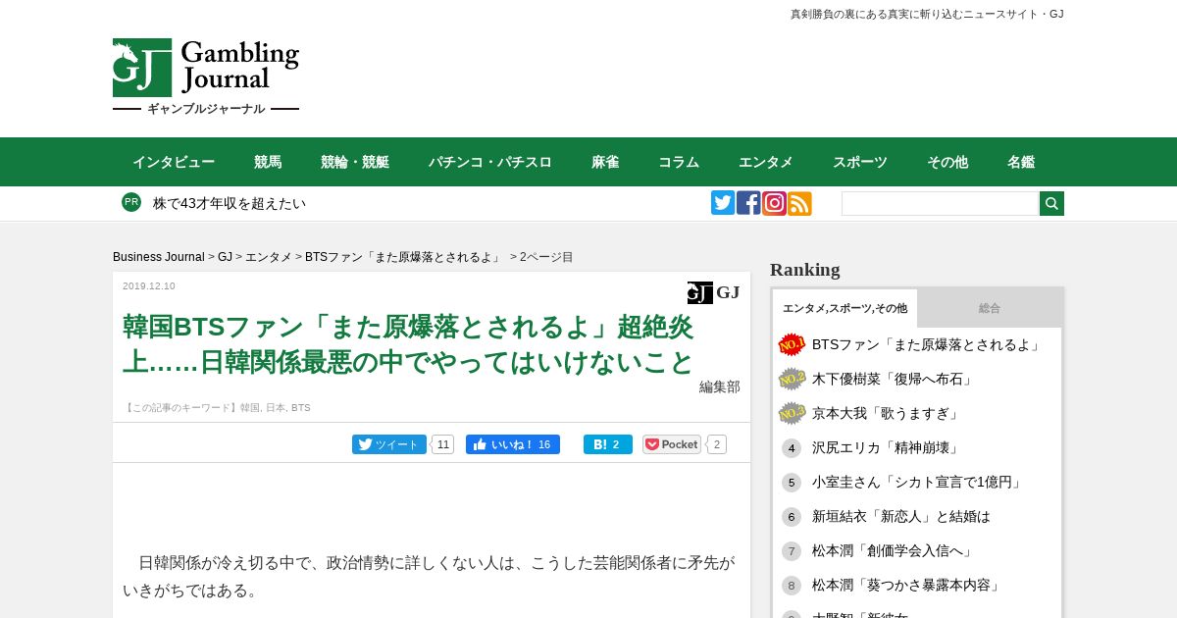Click the ツイート share button
This screenshot has width=1177, height=618.
pos(389,444)
